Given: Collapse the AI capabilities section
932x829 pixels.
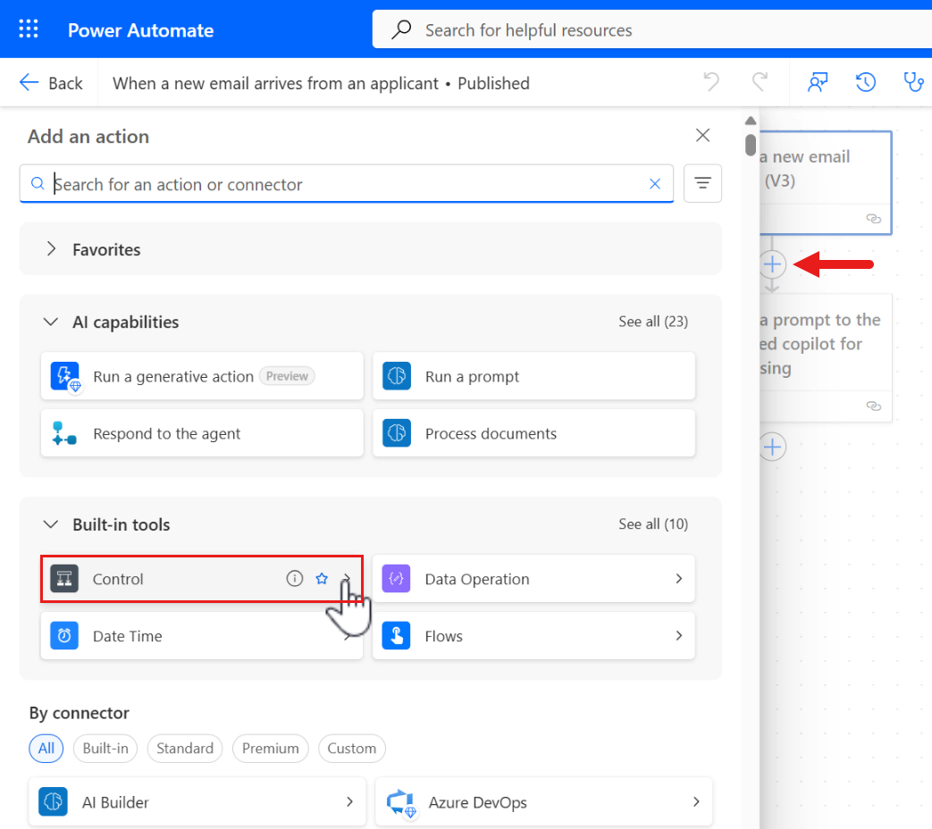Looking at the screenshot, I should point(52,322).
